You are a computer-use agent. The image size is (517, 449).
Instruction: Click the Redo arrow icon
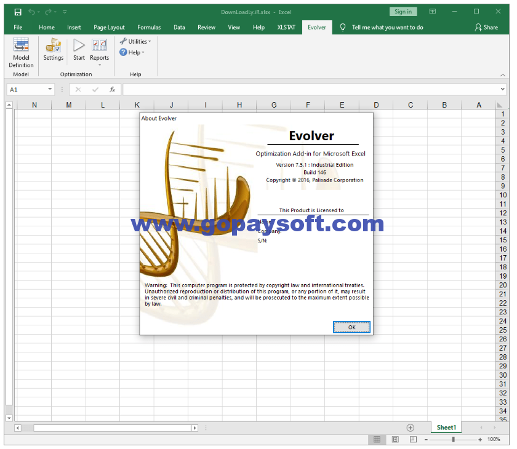(48, 12)
